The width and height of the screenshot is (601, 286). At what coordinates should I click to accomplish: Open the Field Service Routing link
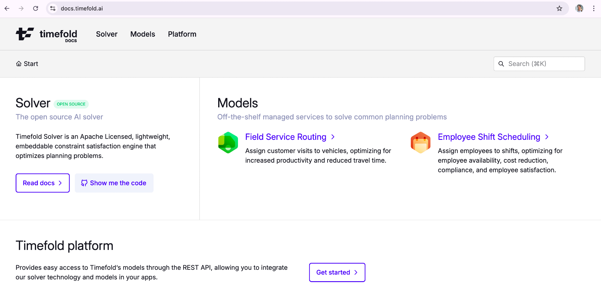[x=286, y=137]
